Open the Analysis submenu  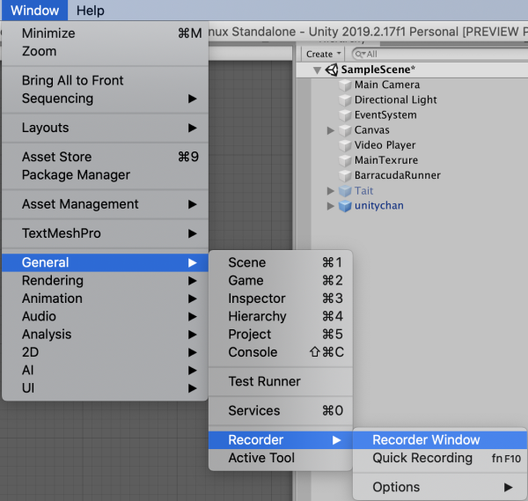105,335
